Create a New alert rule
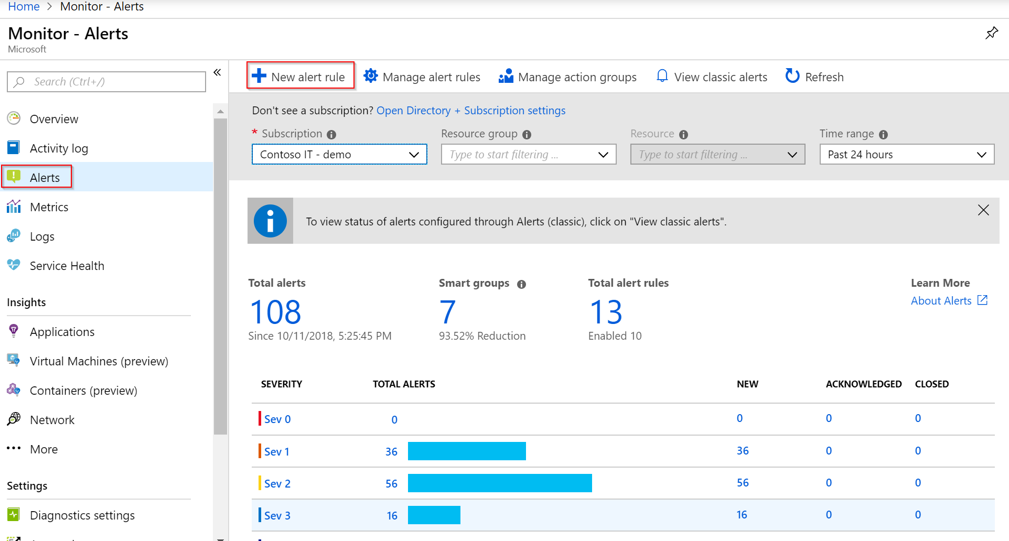 [x=300, y=77]
